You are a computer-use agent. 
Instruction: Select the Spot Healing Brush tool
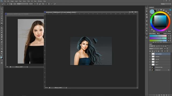(2, 23)
